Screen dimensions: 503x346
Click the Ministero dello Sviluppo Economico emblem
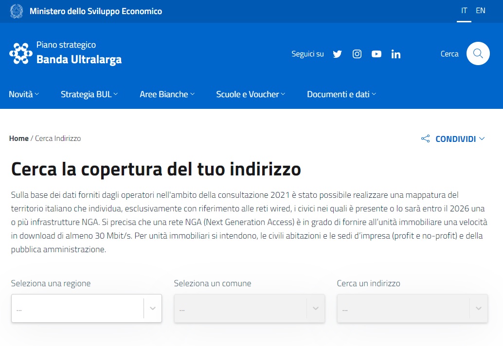16,10
